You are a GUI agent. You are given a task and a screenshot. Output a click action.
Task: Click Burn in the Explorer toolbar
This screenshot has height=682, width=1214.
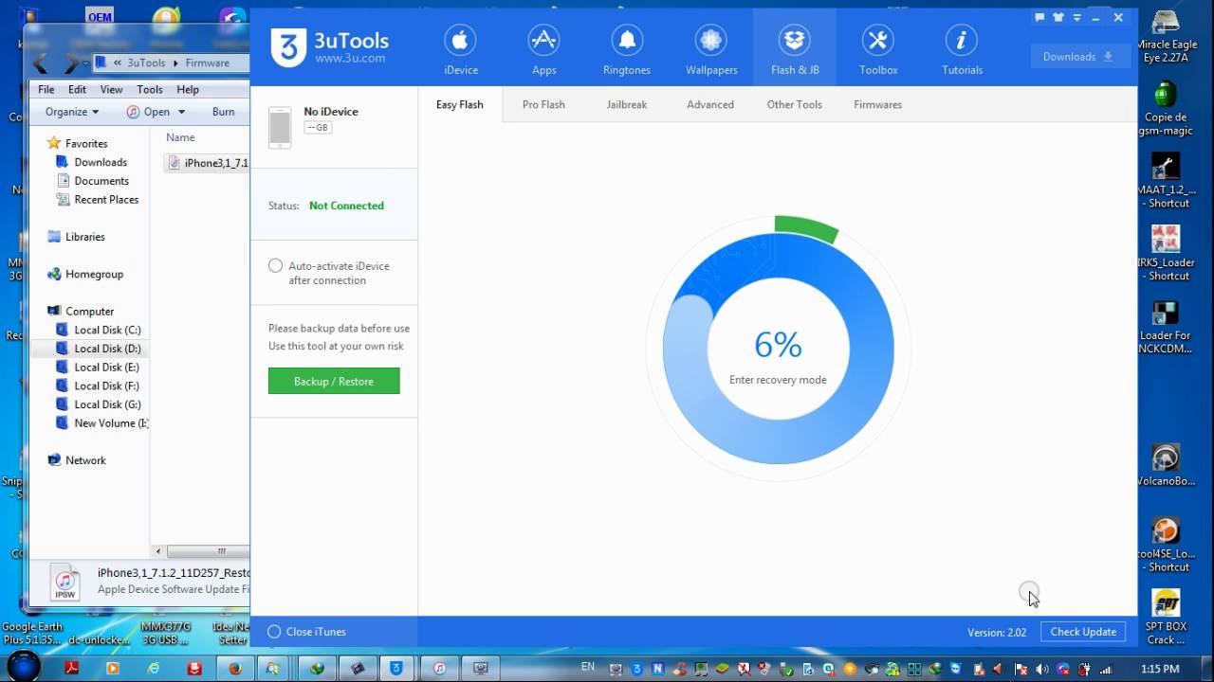224,112
